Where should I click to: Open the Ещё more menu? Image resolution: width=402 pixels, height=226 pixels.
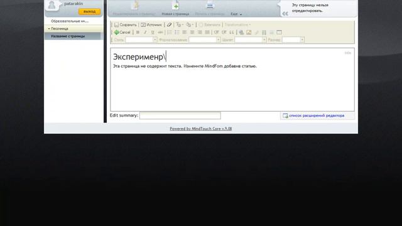[236, 14]
